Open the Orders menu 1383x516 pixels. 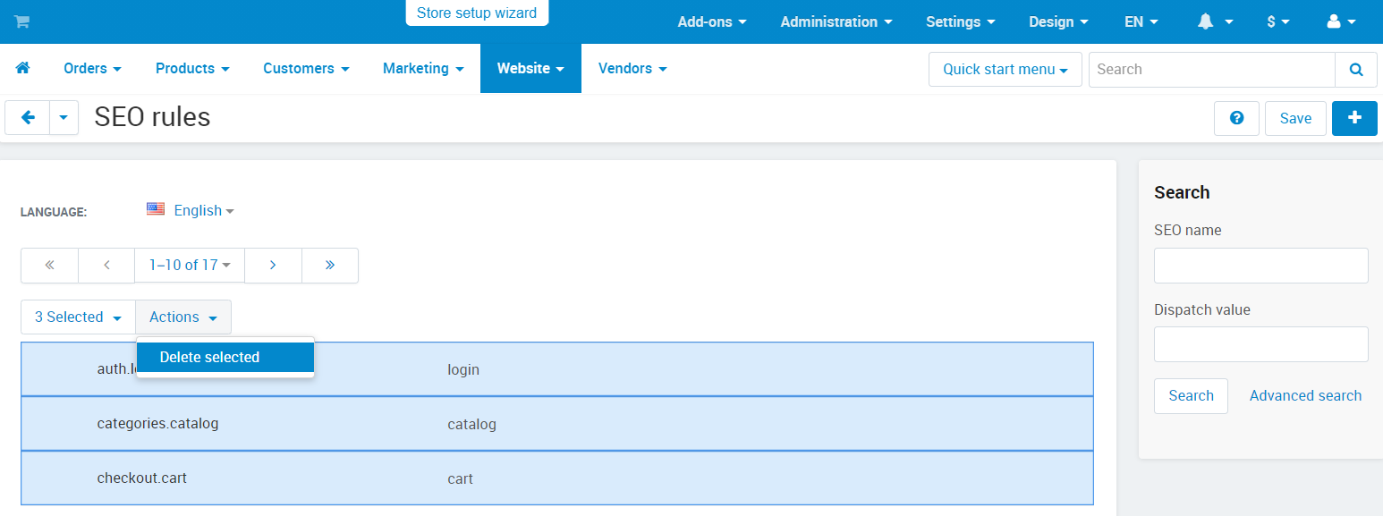(92, 68)
